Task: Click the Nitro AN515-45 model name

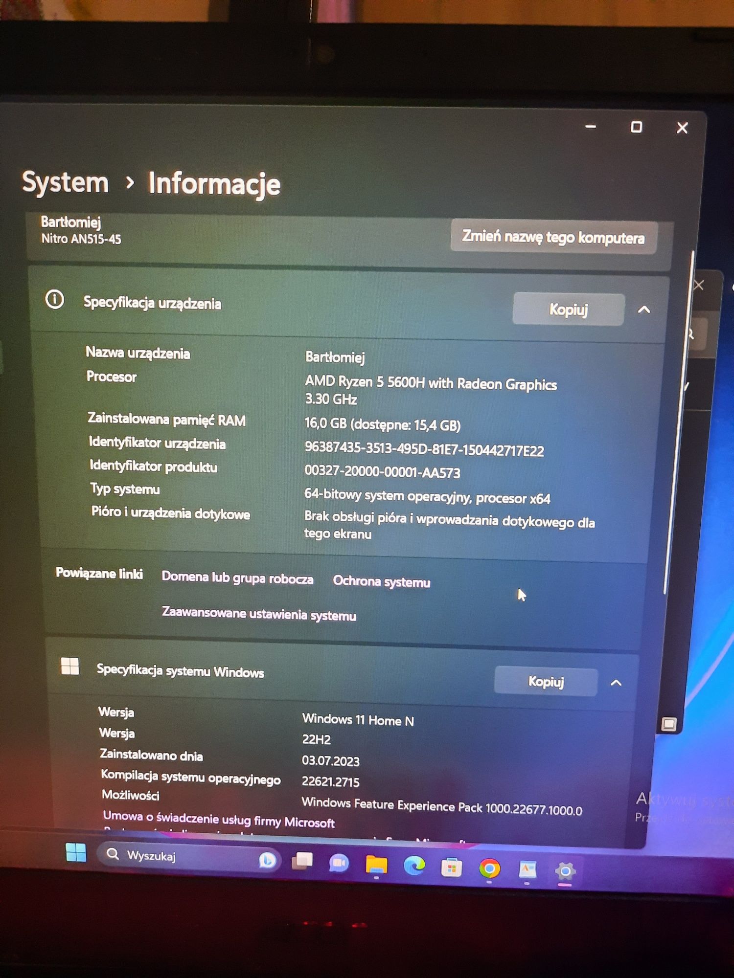Action: (x=81, y=239)
